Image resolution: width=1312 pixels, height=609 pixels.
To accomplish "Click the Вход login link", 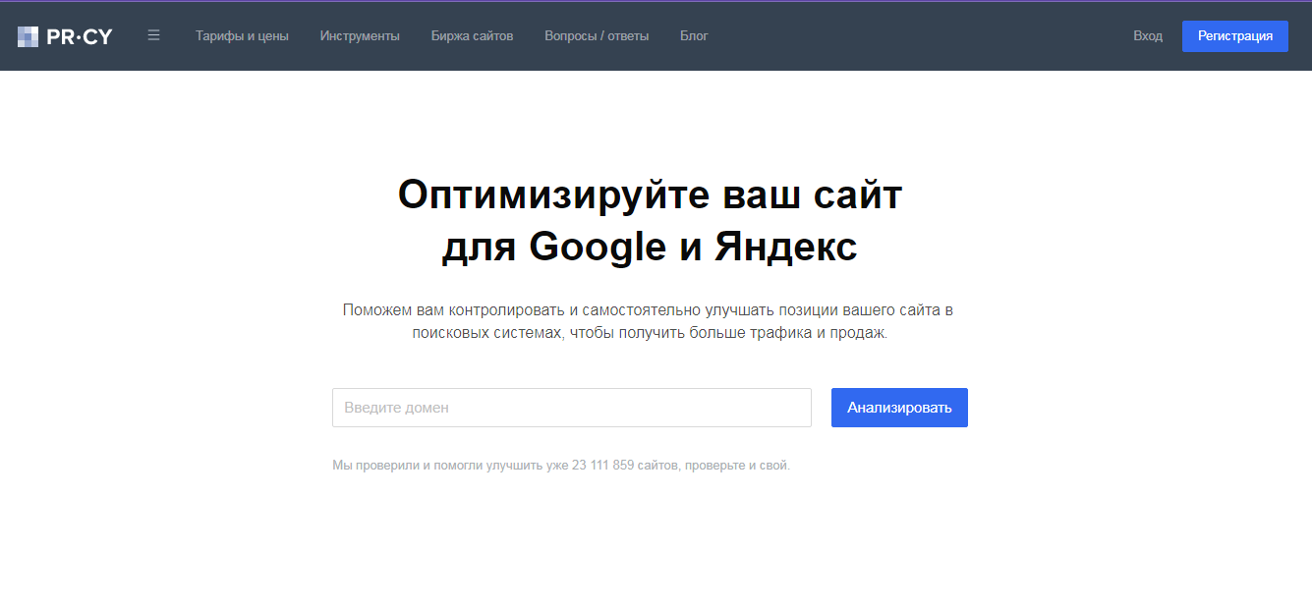I will 1147,36.
